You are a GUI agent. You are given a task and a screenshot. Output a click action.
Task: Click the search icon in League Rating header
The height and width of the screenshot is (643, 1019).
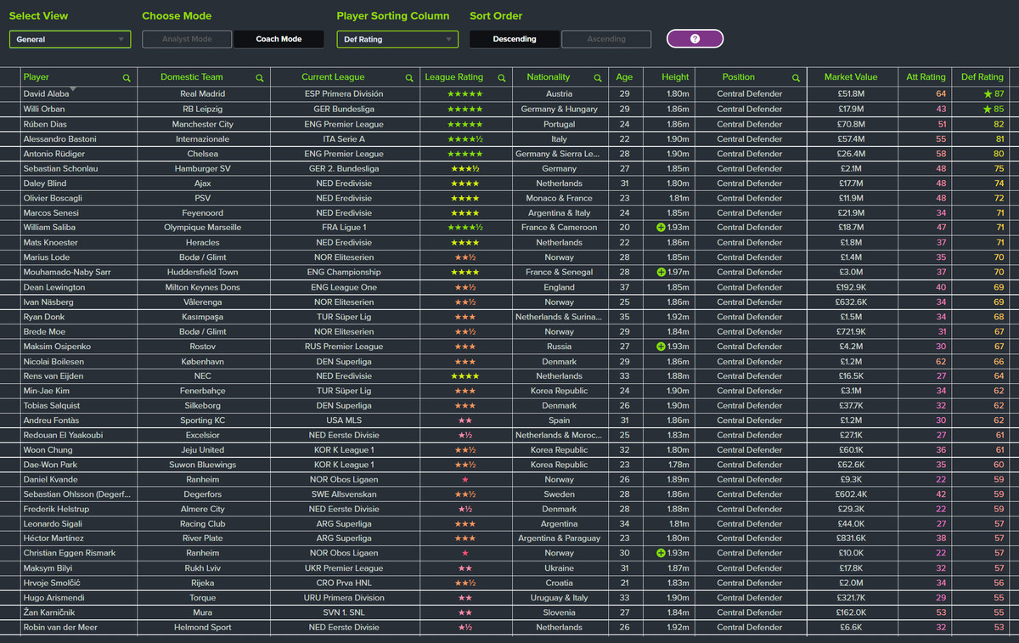[x=501, y=77]
